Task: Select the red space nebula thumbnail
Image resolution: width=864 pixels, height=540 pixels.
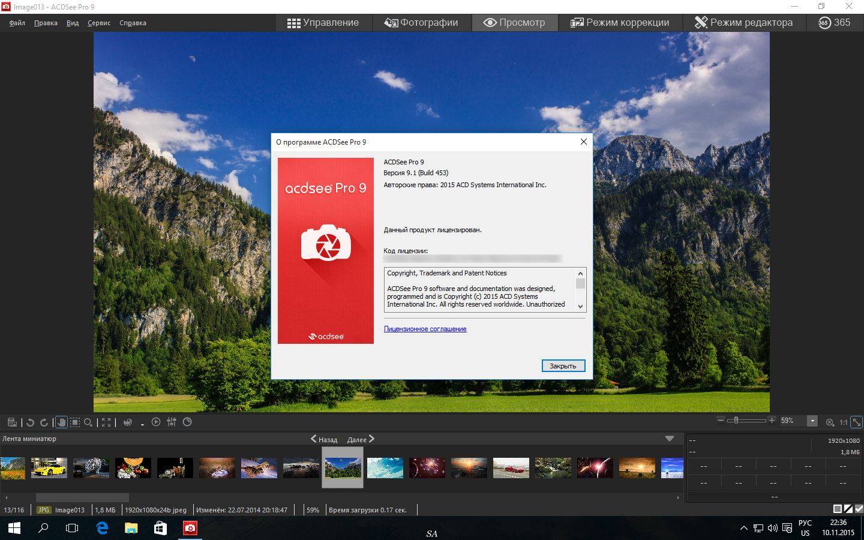Action: pyautogui.click(x=427, y=468)
